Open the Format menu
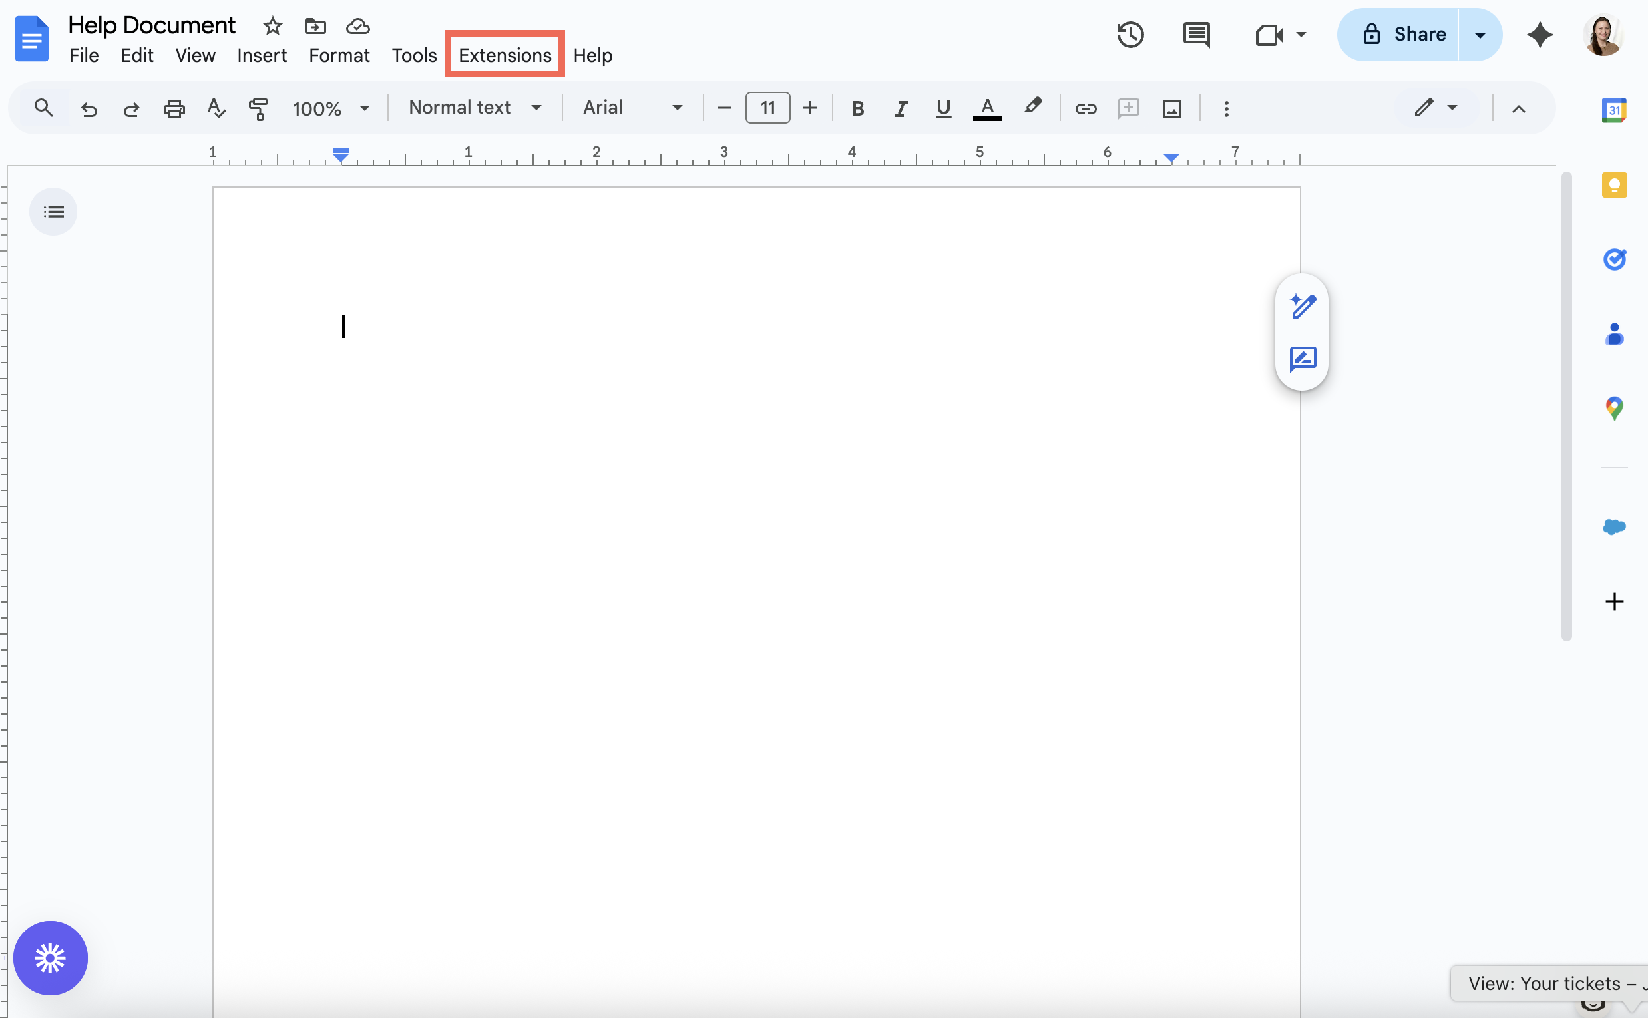The height and width of the screenshot is (1018, 1648). pyautogui.click(x=339, y=55)
